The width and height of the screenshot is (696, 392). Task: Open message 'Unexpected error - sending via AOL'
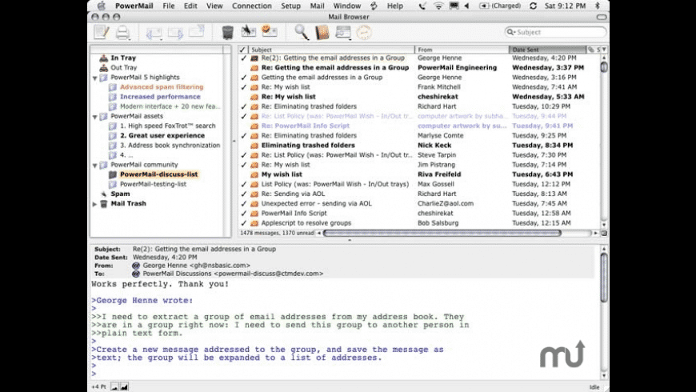click(x=317, y=204)
